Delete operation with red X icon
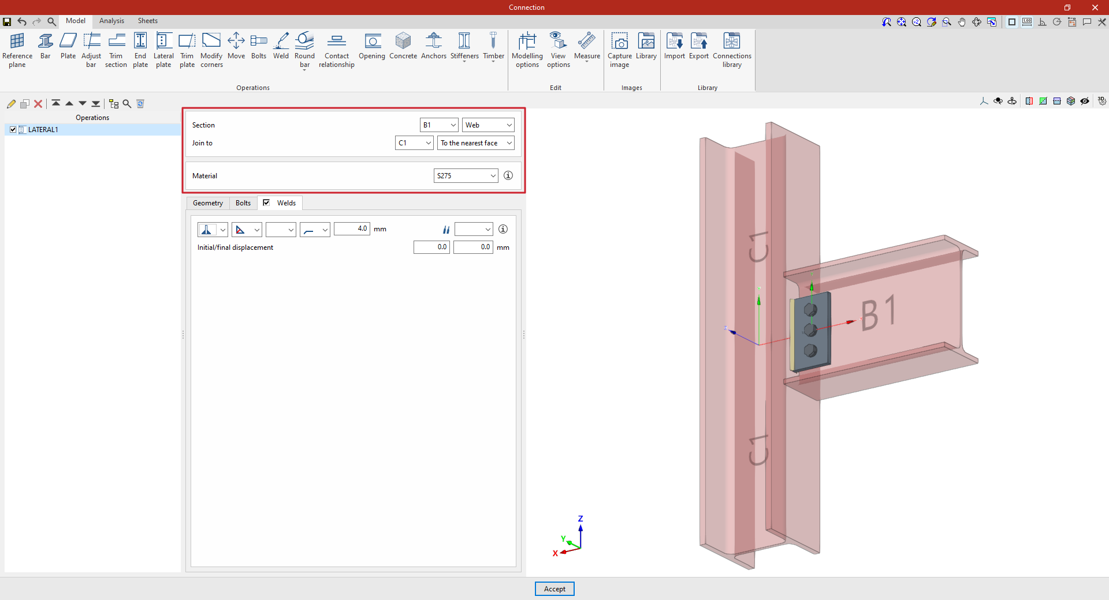The height and width of the screenshot is (600, 1109). pyautogui.click(x=38, y=104)
